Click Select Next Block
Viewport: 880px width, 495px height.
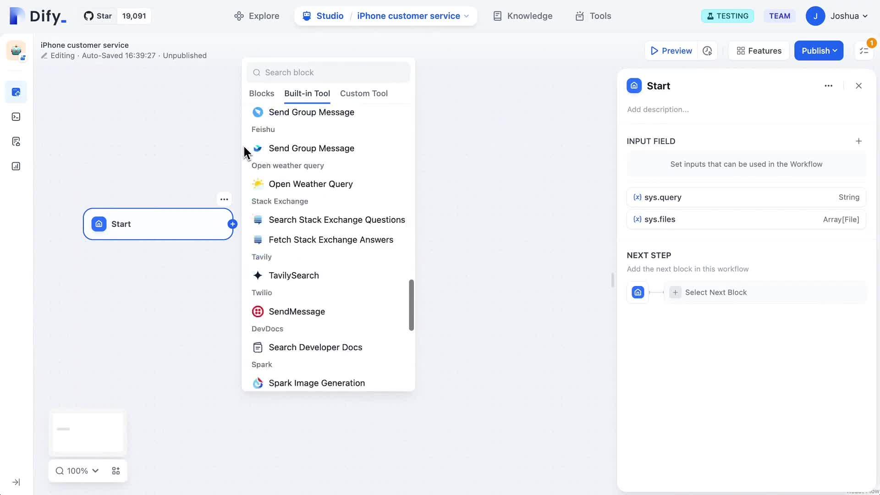(x=715, y=292)
